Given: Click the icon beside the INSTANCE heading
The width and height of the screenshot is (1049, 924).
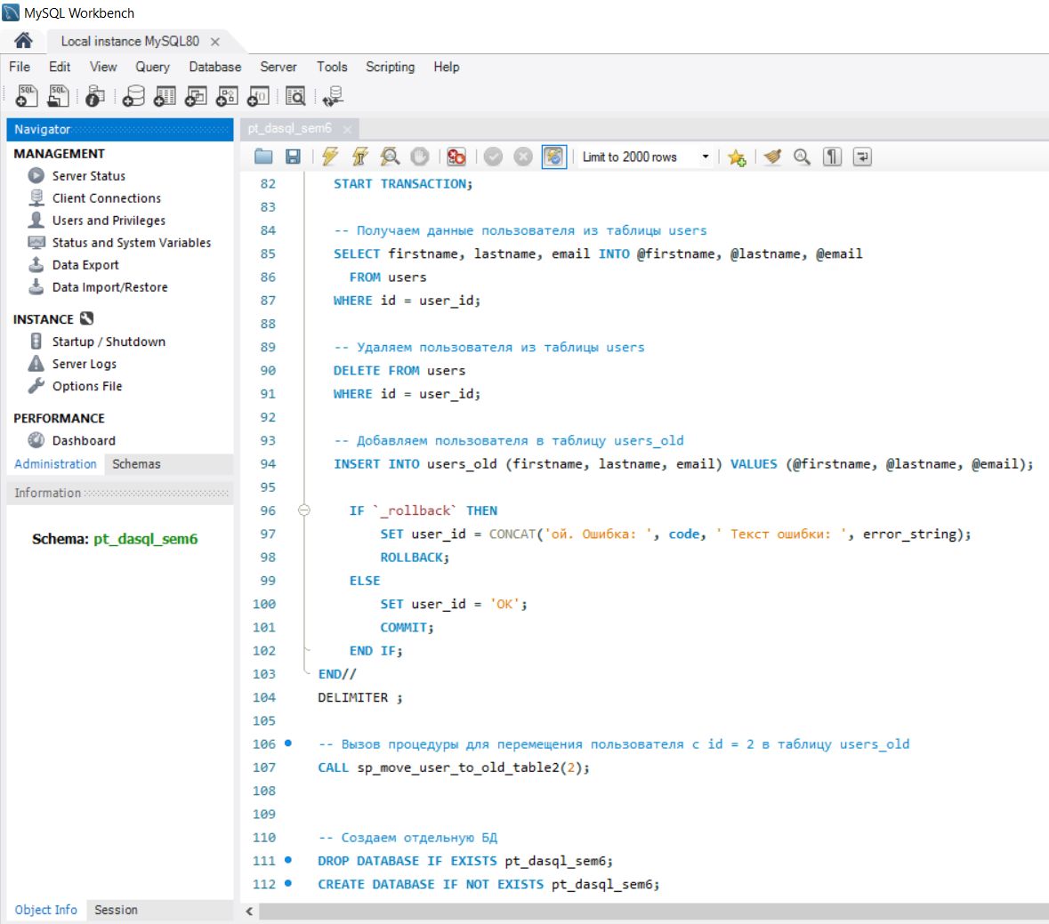Looking at the screenshot, I should 87,318.
